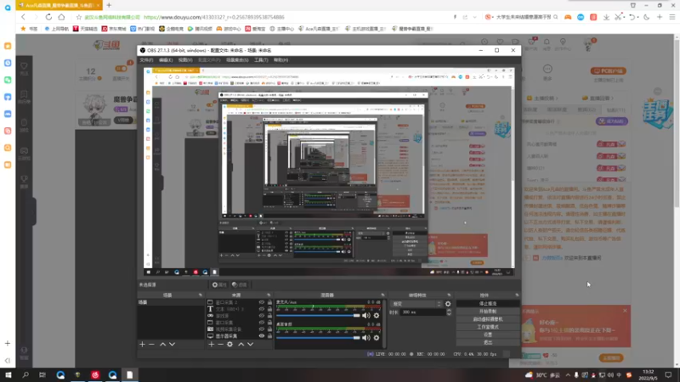
Task: Remove selected source with minus icon
Action: click(220, 345)
